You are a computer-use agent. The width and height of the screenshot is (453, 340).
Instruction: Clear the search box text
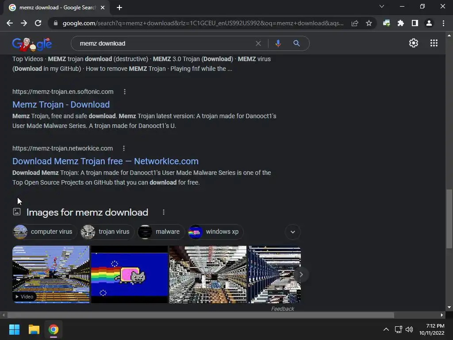coord(258,43)
